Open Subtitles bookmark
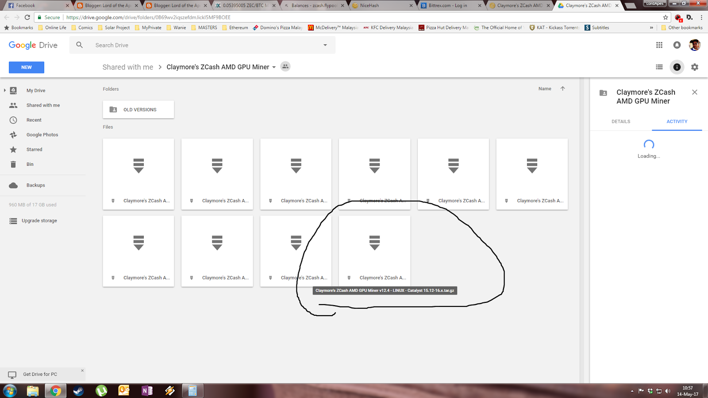This screenshot has width=708, height=398. (597, 27)
